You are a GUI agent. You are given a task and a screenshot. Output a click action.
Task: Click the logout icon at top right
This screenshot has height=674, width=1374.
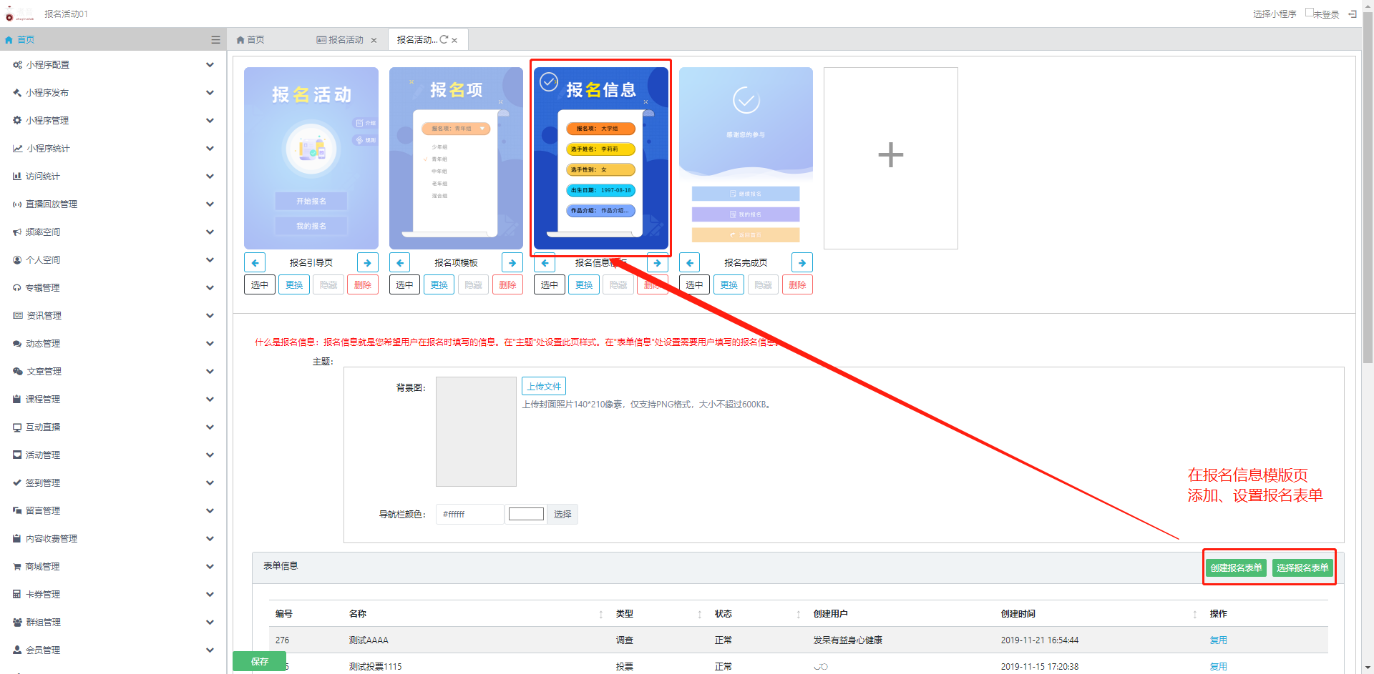(1353, 14)
